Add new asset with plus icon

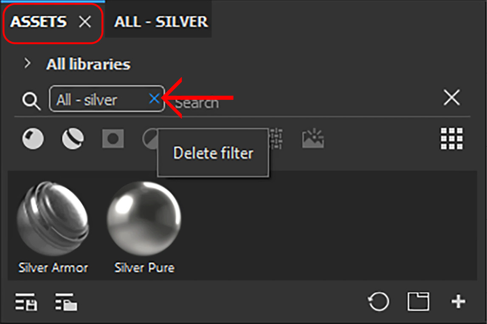459,302
